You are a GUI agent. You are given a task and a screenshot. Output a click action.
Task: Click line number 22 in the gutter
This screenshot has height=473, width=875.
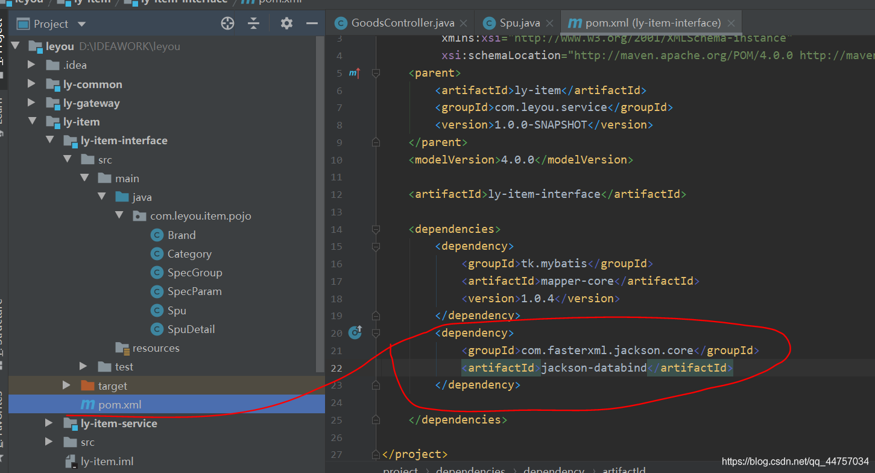coord(336,368)
